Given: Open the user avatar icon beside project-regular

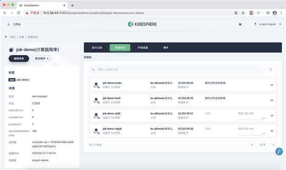Looking at the screenshot, I should pos(255,24).
